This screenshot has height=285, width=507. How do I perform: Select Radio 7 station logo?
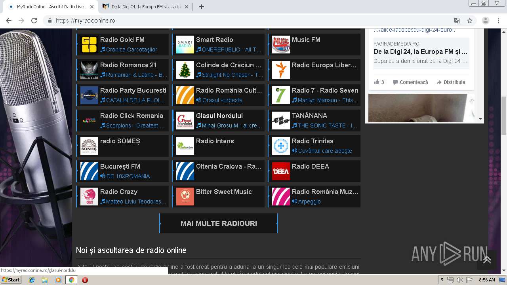[x=281, y=95]
